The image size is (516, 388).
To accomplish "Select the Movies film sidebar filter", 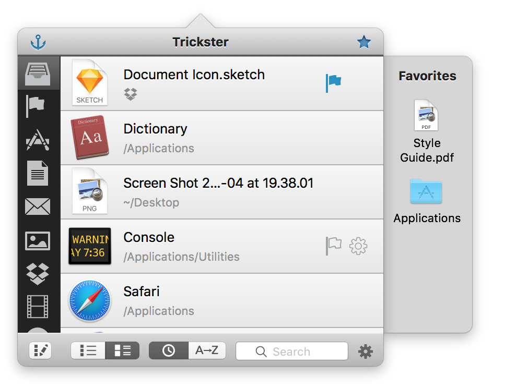I will coord(38,307).
